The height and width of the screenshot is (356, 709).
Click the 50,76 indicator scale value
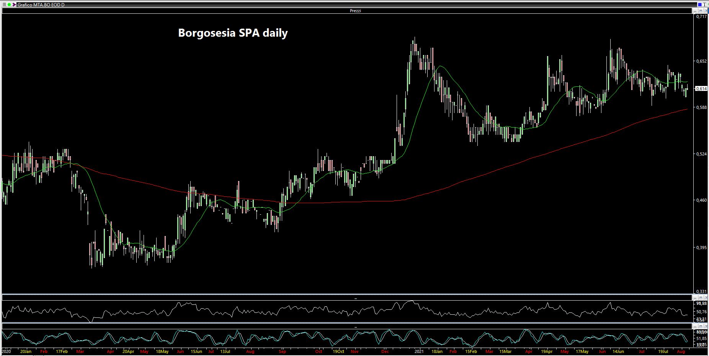click(x=702, y=312)
